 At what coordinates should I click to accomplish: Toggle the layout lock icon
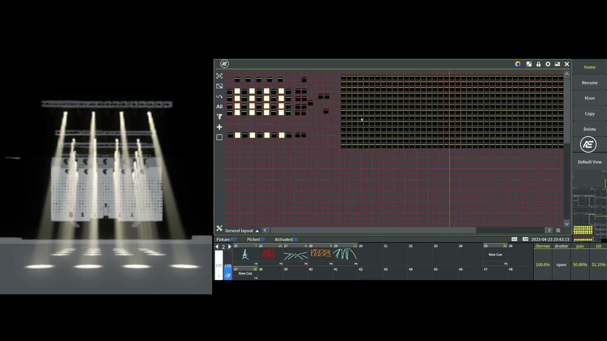538,64
